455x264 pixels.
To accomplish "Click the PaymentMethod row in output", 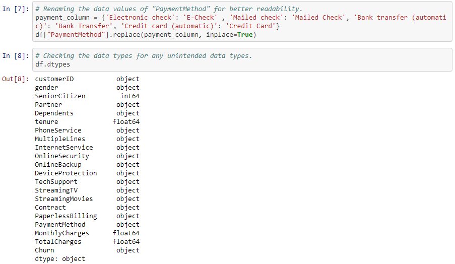I will [x=60, y=225].
